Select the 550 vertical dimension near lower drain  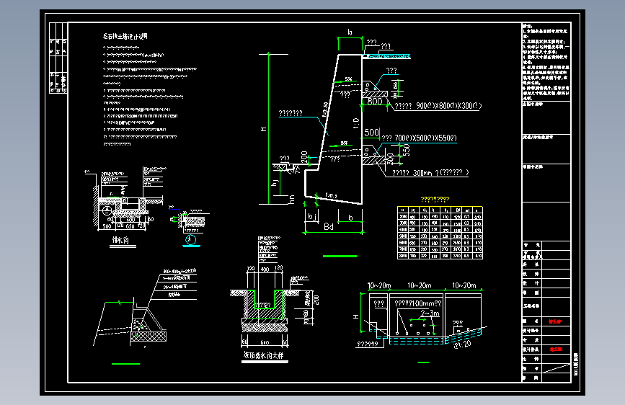click(x=406, y=150)
